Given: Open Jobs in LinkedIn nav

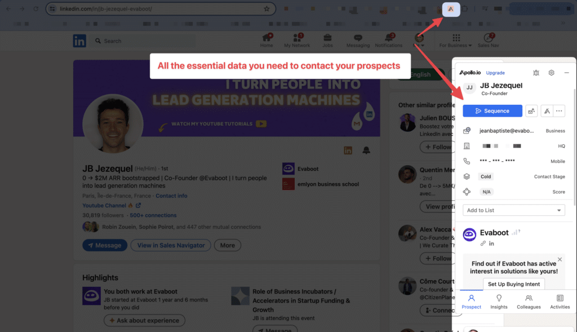Looking at the screenshot, I should click(x=327, y=41).
